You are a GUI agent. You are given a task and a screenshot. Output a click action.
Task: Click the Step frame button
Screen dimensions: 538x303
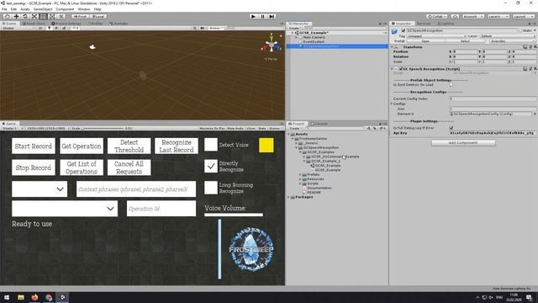point(272,17)
